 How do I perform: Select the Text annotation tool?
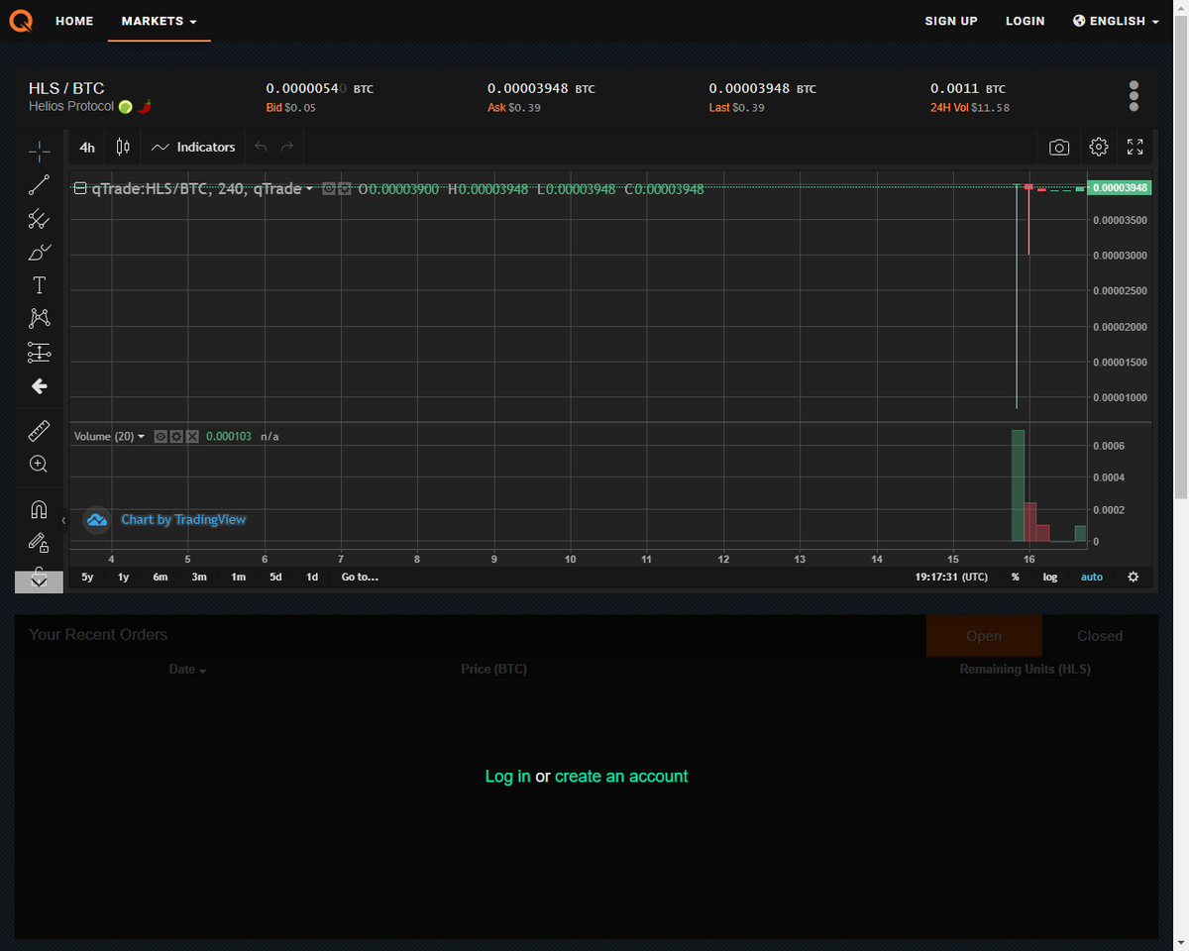coord(39,285)
